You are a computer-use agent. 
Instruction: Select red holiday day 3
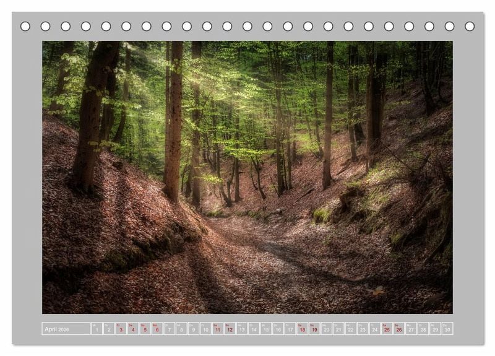coord(121,329)
